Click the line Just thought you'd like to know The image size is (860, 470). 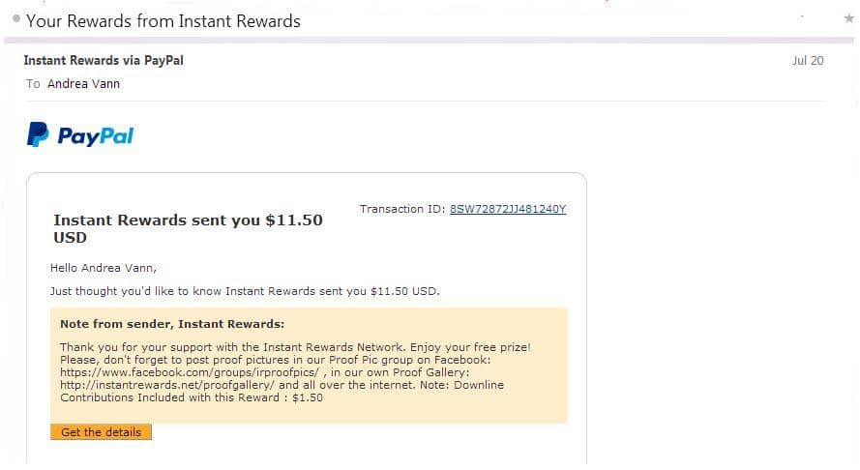pyautogui.click(x=245, y=291)
